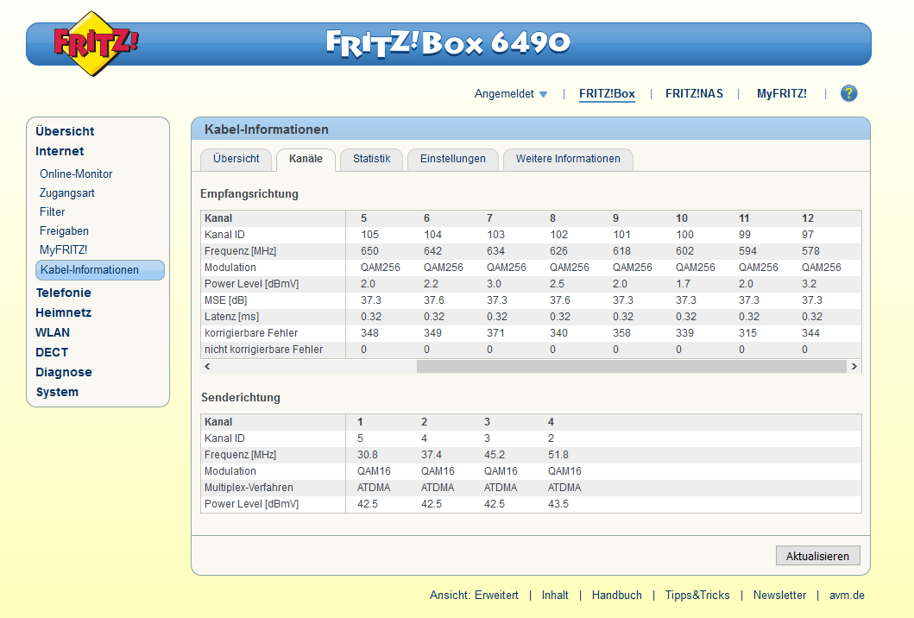
Task: Open the MyFRITZ! top navigation link
Action: pos(781,93)
